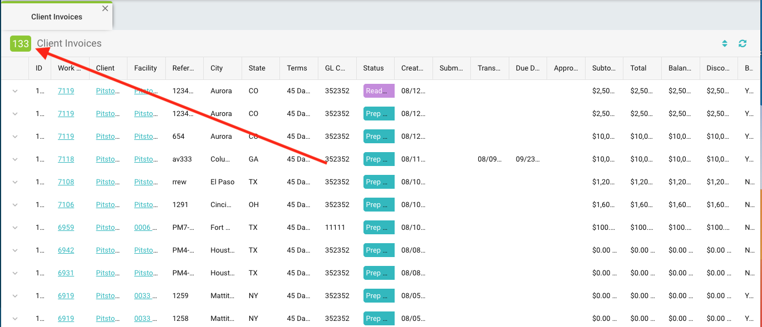762x327 pixels.
Task: Open work order 6942 link
Action: point(66,250)
